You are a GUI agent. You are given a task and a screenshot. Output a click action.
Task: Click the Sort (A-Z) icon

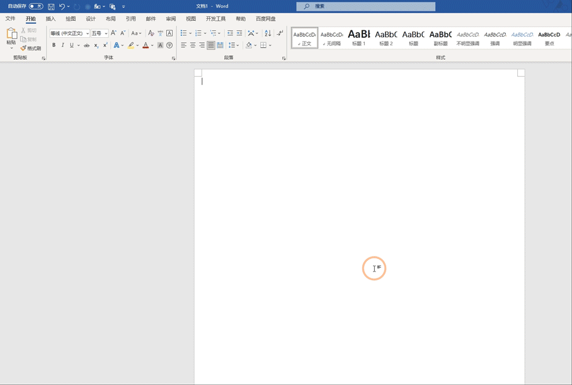(268, 33)
